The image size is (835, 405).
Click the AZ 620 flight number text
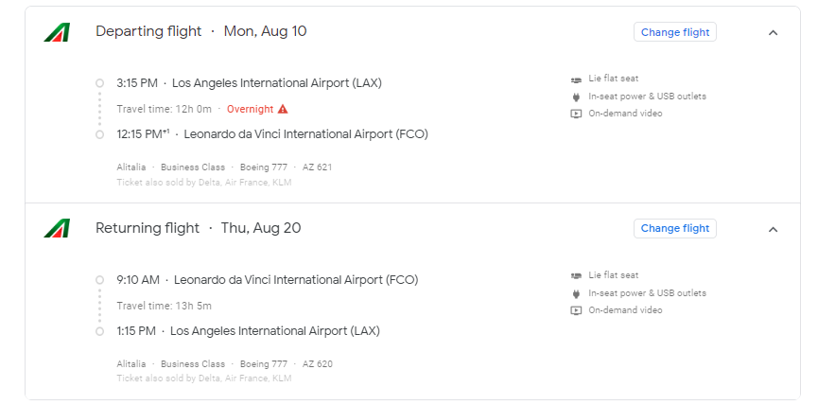[x=318, y=364]
